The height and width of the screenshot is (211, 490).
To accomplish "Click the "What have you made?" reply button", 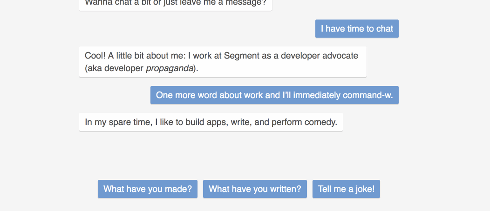I will click(148, 189).
